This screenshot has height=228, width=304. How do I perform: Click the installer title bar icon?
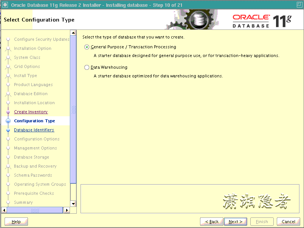coord(5,4)
